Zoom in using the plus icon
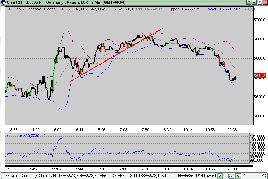268x179 pixels. [x=251, y=176]
